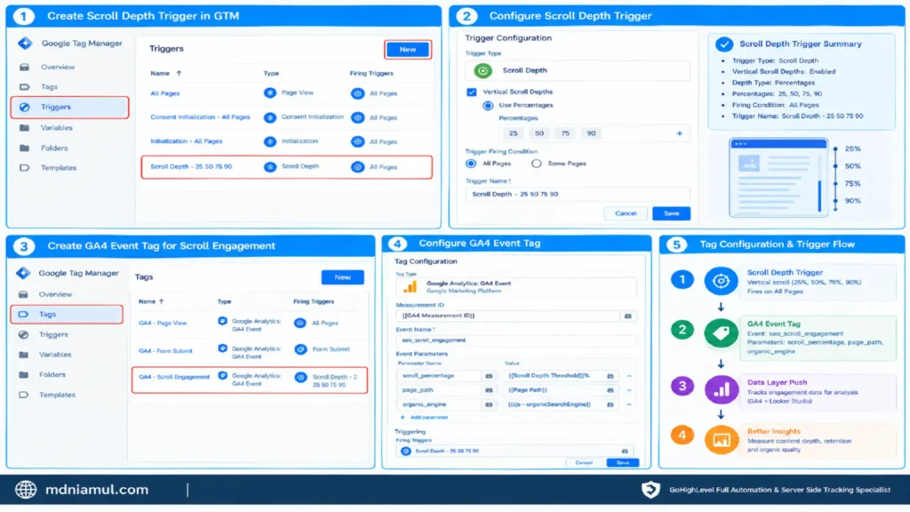Select the Use Percentages radio button

tap(488, 106)
